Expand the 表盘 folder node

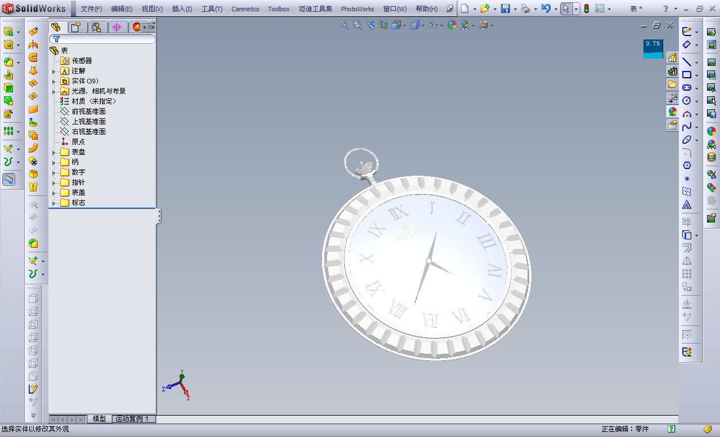[x=54, y=152]
